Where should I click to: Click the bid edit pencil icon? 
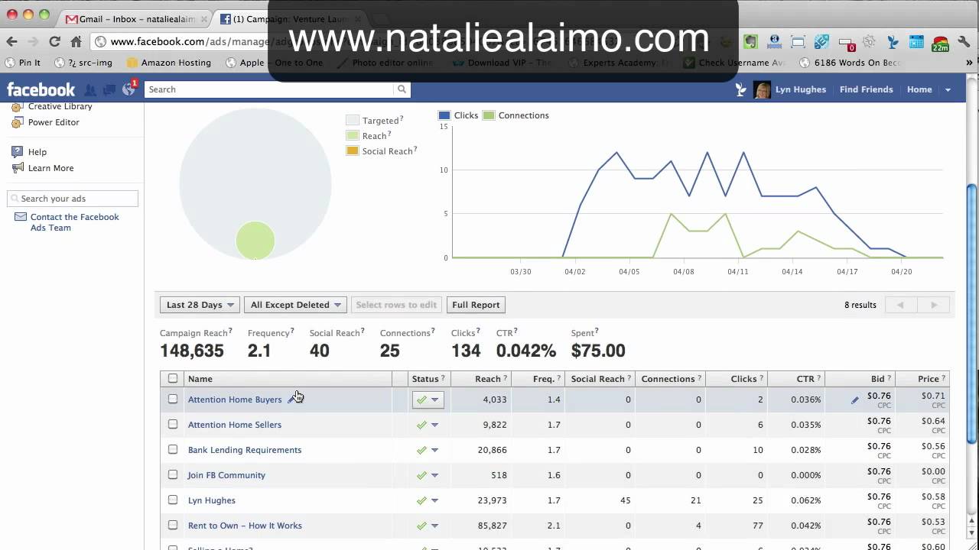click(855, 400)
